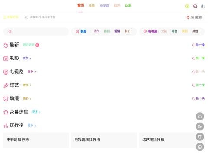Expand 更多 next to 动漫 heading
The width and height of the screenshot is (208, 156).
[27, 98]
